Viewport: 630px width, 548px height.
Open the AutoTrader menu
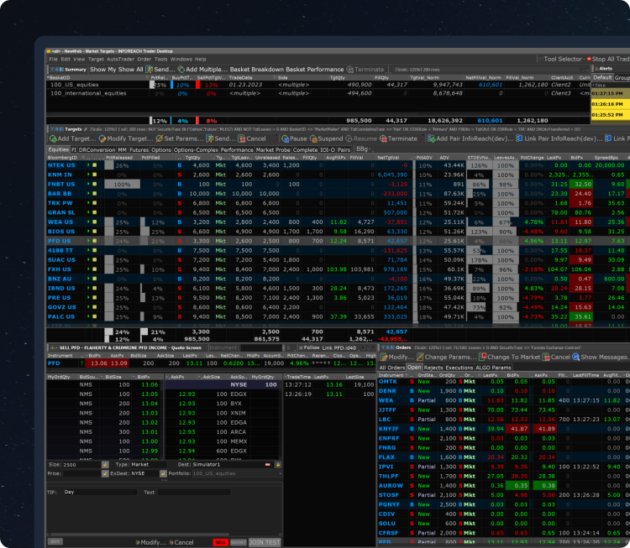(x=122, y=60)
